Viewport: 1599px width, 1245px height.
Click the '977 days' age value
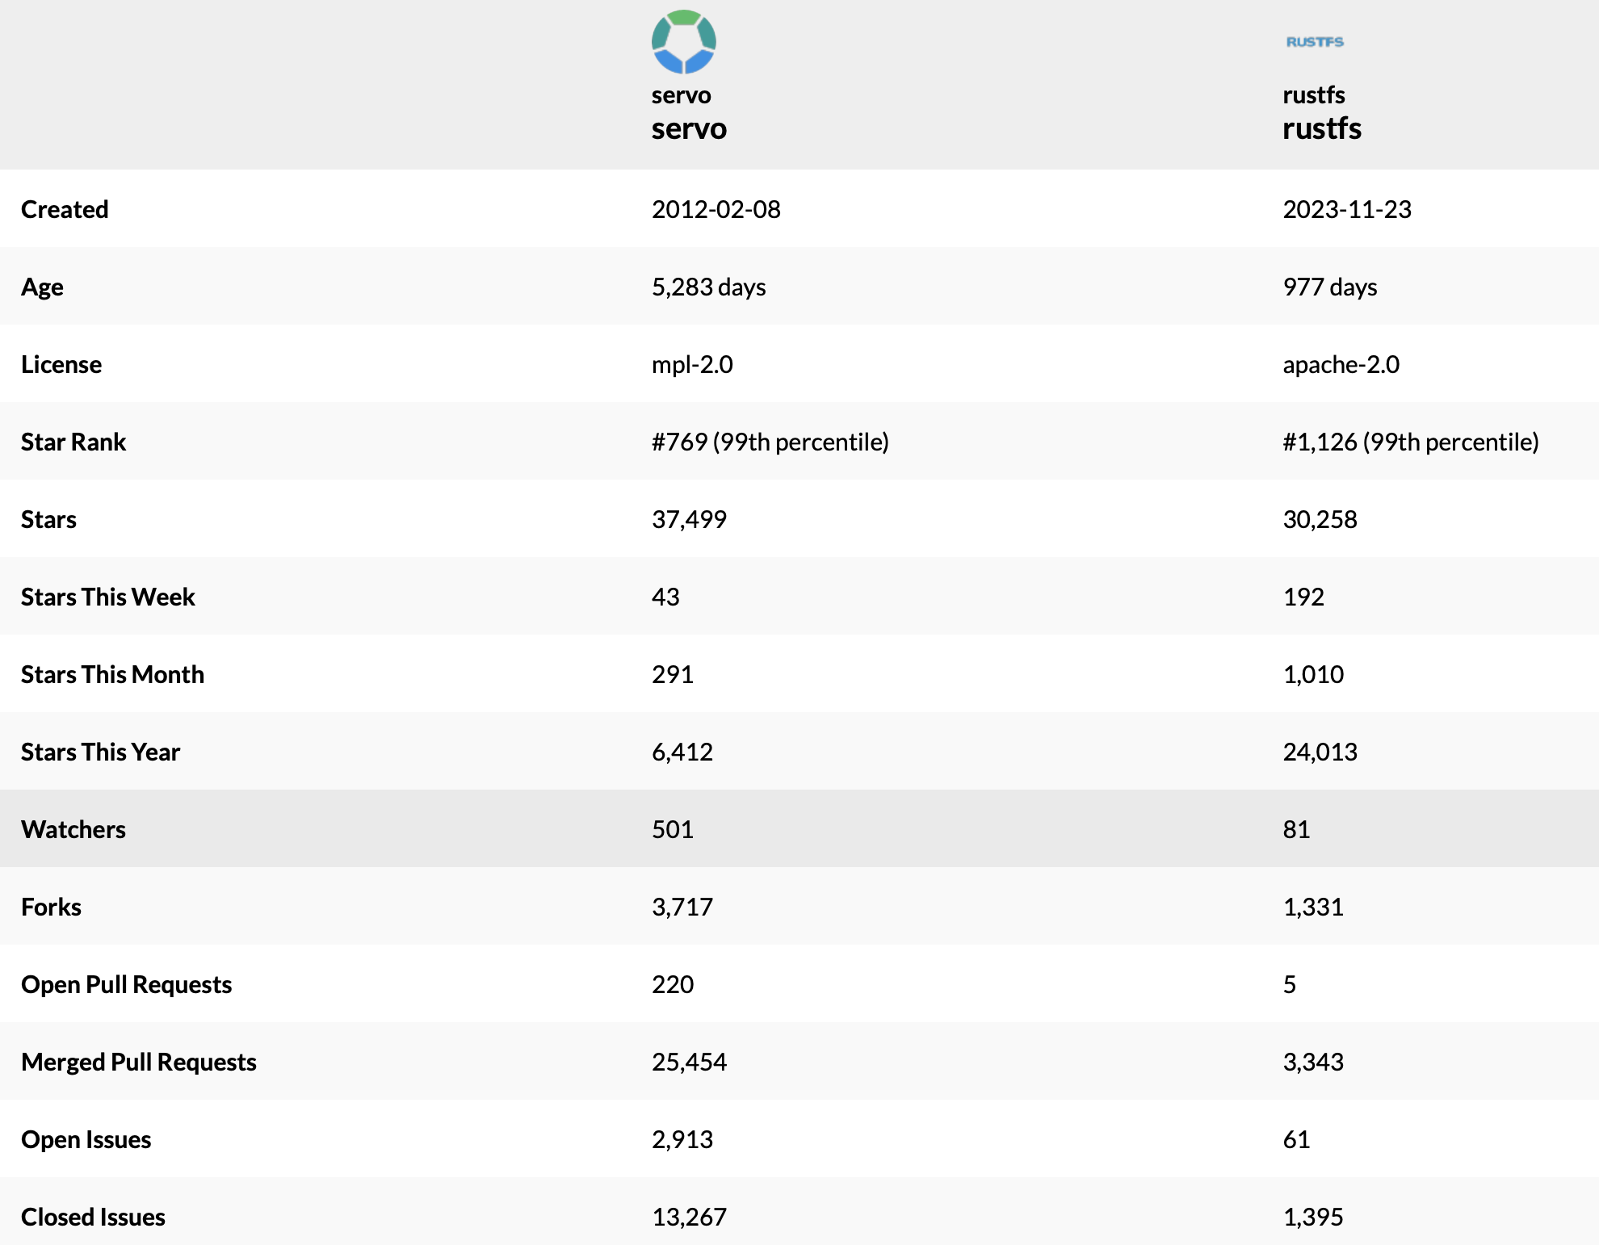tap(1330, 287)
